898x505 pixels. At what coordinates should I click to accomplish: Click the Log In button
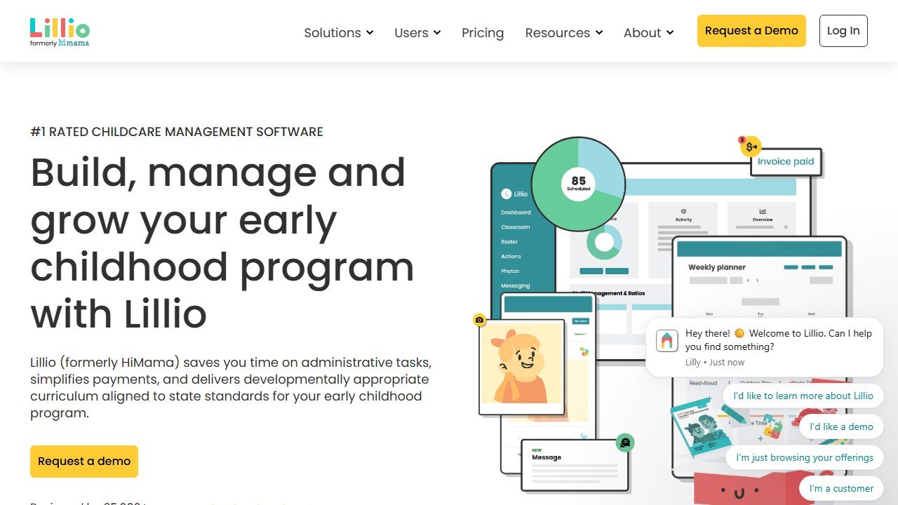(x=843, y=31)
